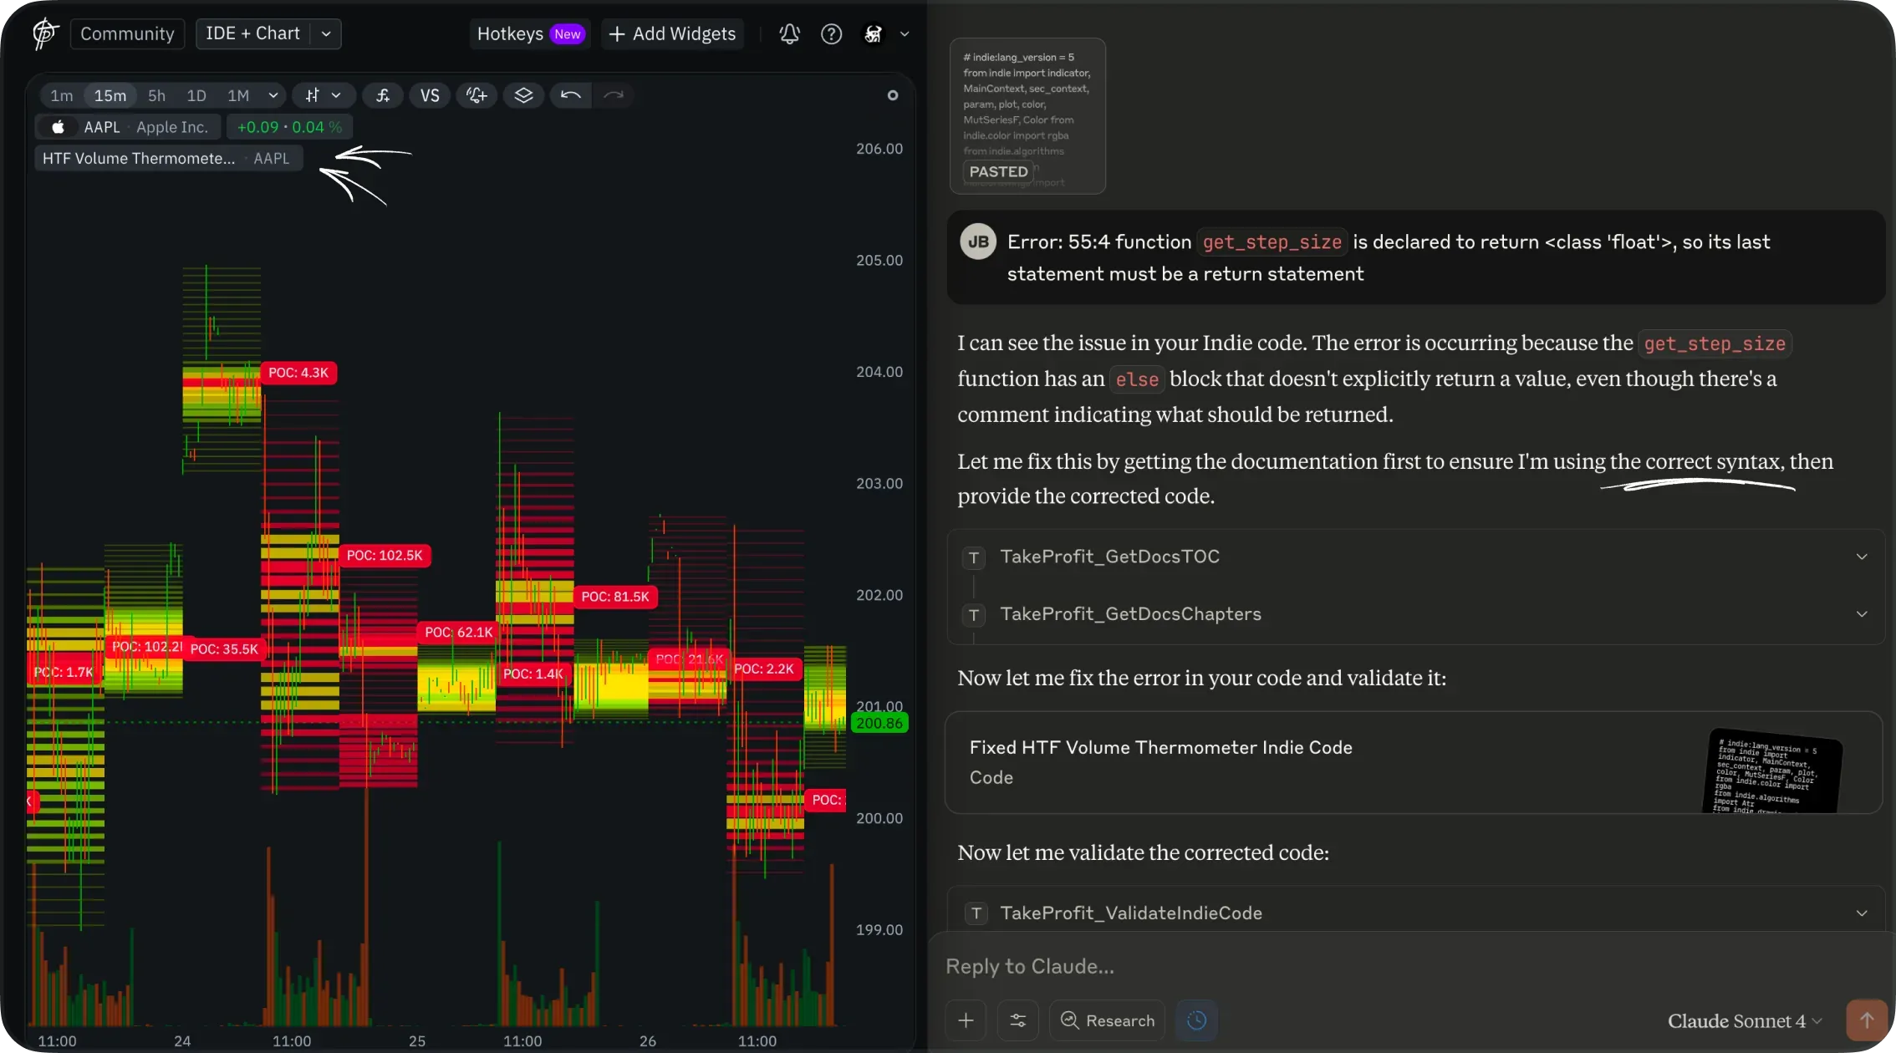Open the search and tools sliders icon
The width and height of the screenshot is (1896, 1053).
[x=1018, y=1020]
